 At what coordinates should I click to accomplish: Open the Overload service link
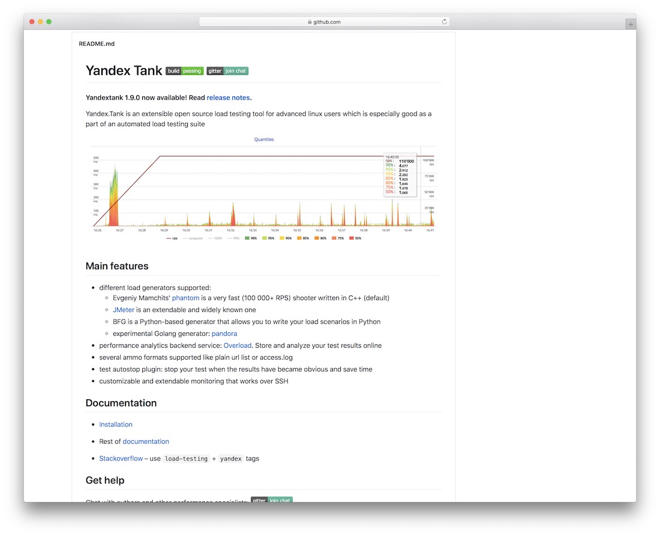(238, 345)
